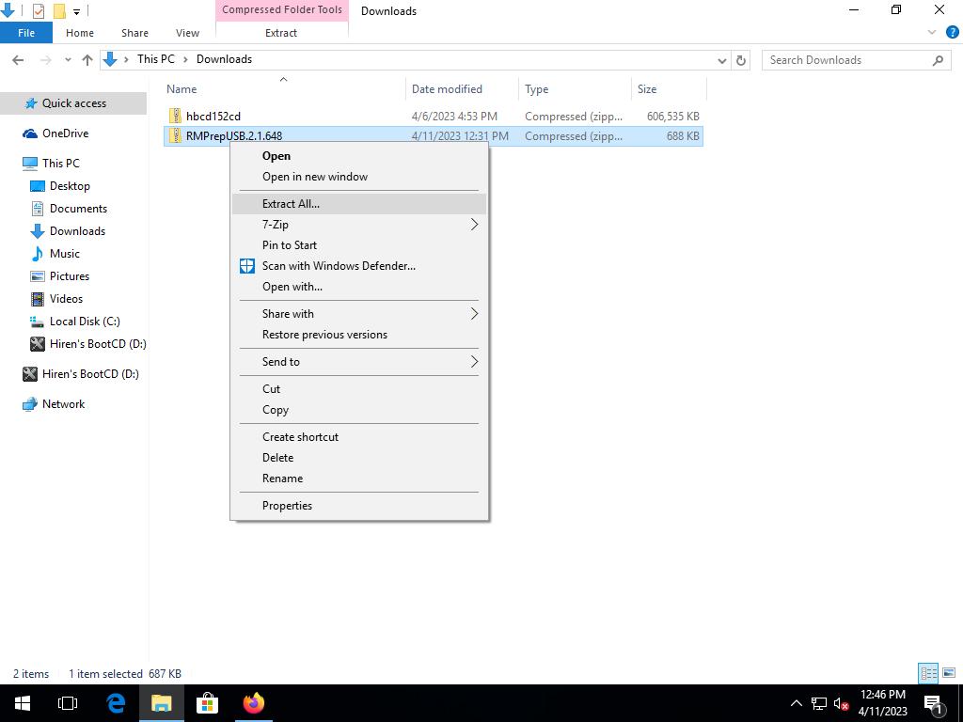Click the Search Downloads input field
This screenshot has width=963, height=722.
[846, 60]
